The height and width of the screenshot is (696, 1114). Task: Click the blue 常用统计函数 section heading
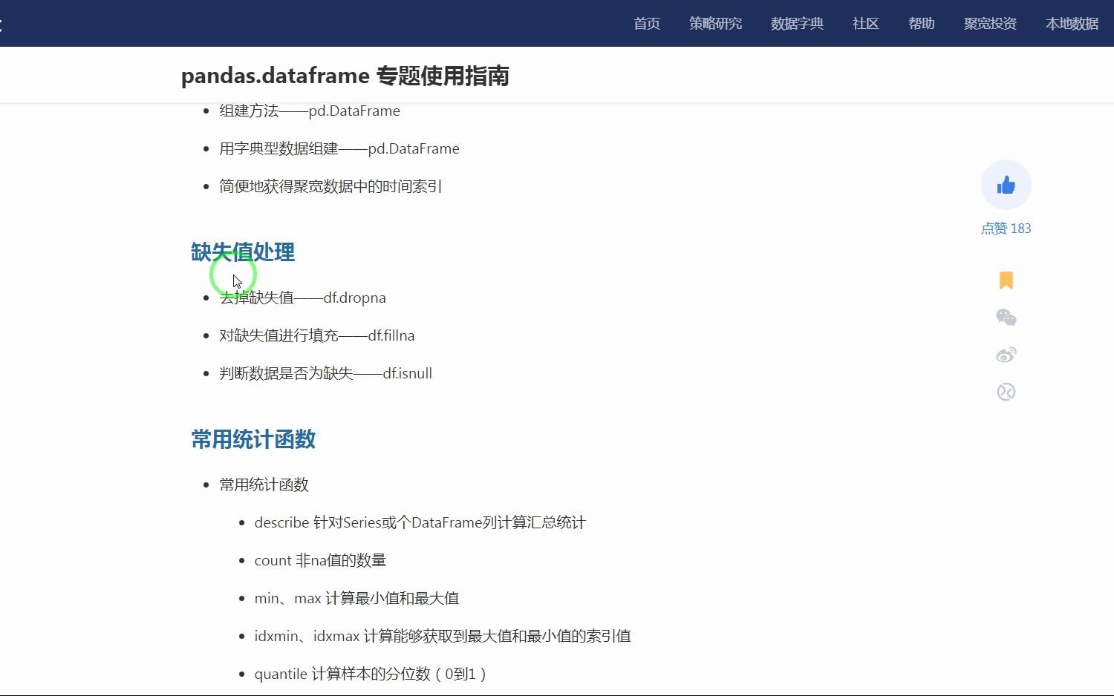click(253, 439)
